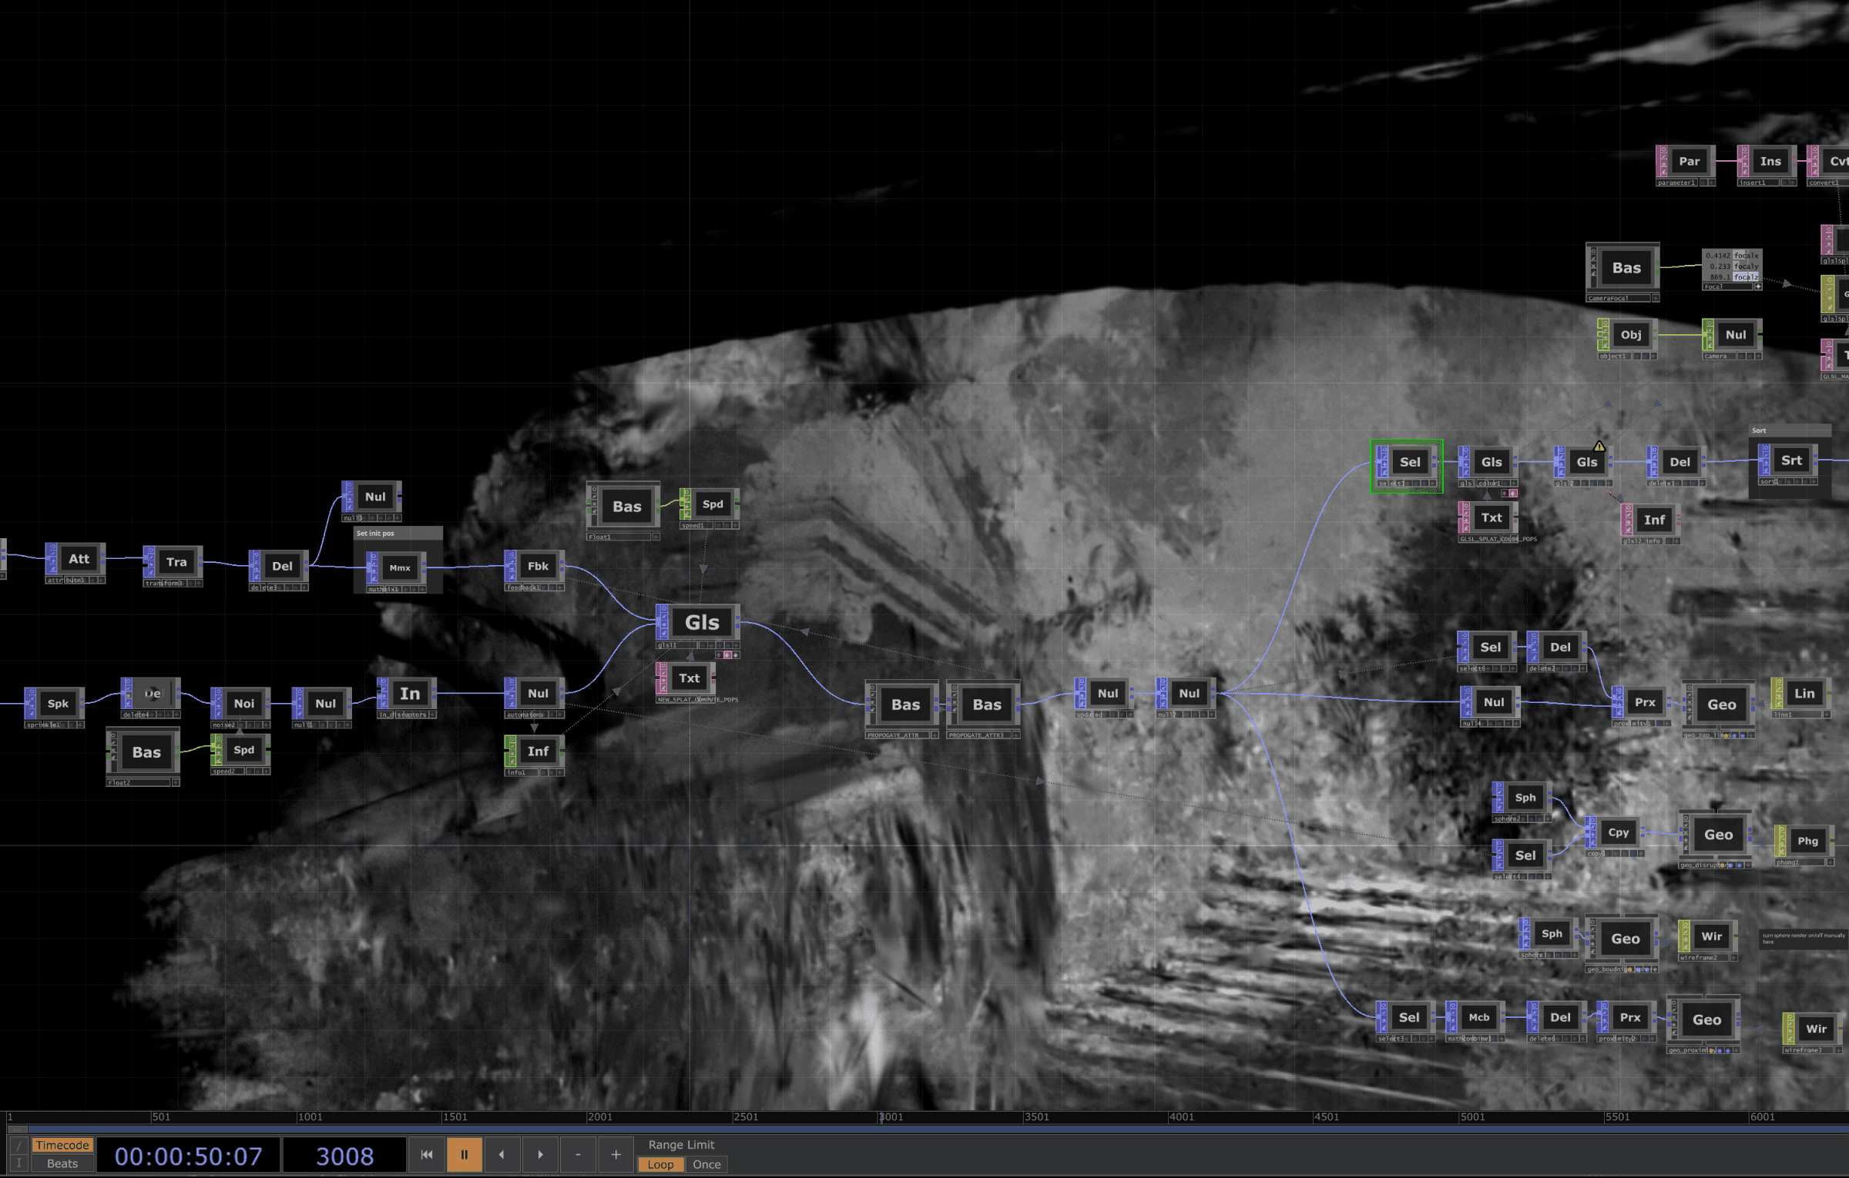Click the warning triangle on glsl2 node
This screenshot has height=1178, width=1849.
click(x=1599, y=446)
